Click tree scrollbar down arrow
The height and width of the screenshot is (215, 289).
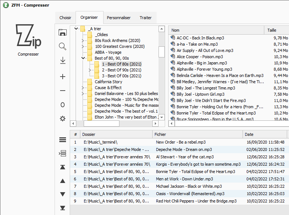pos(161,117)
